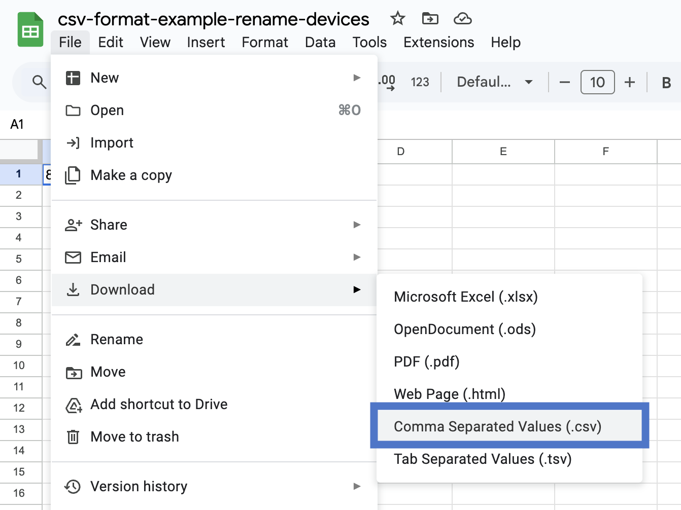
Task: Open the Extensions menu
Action: (438, 42)
